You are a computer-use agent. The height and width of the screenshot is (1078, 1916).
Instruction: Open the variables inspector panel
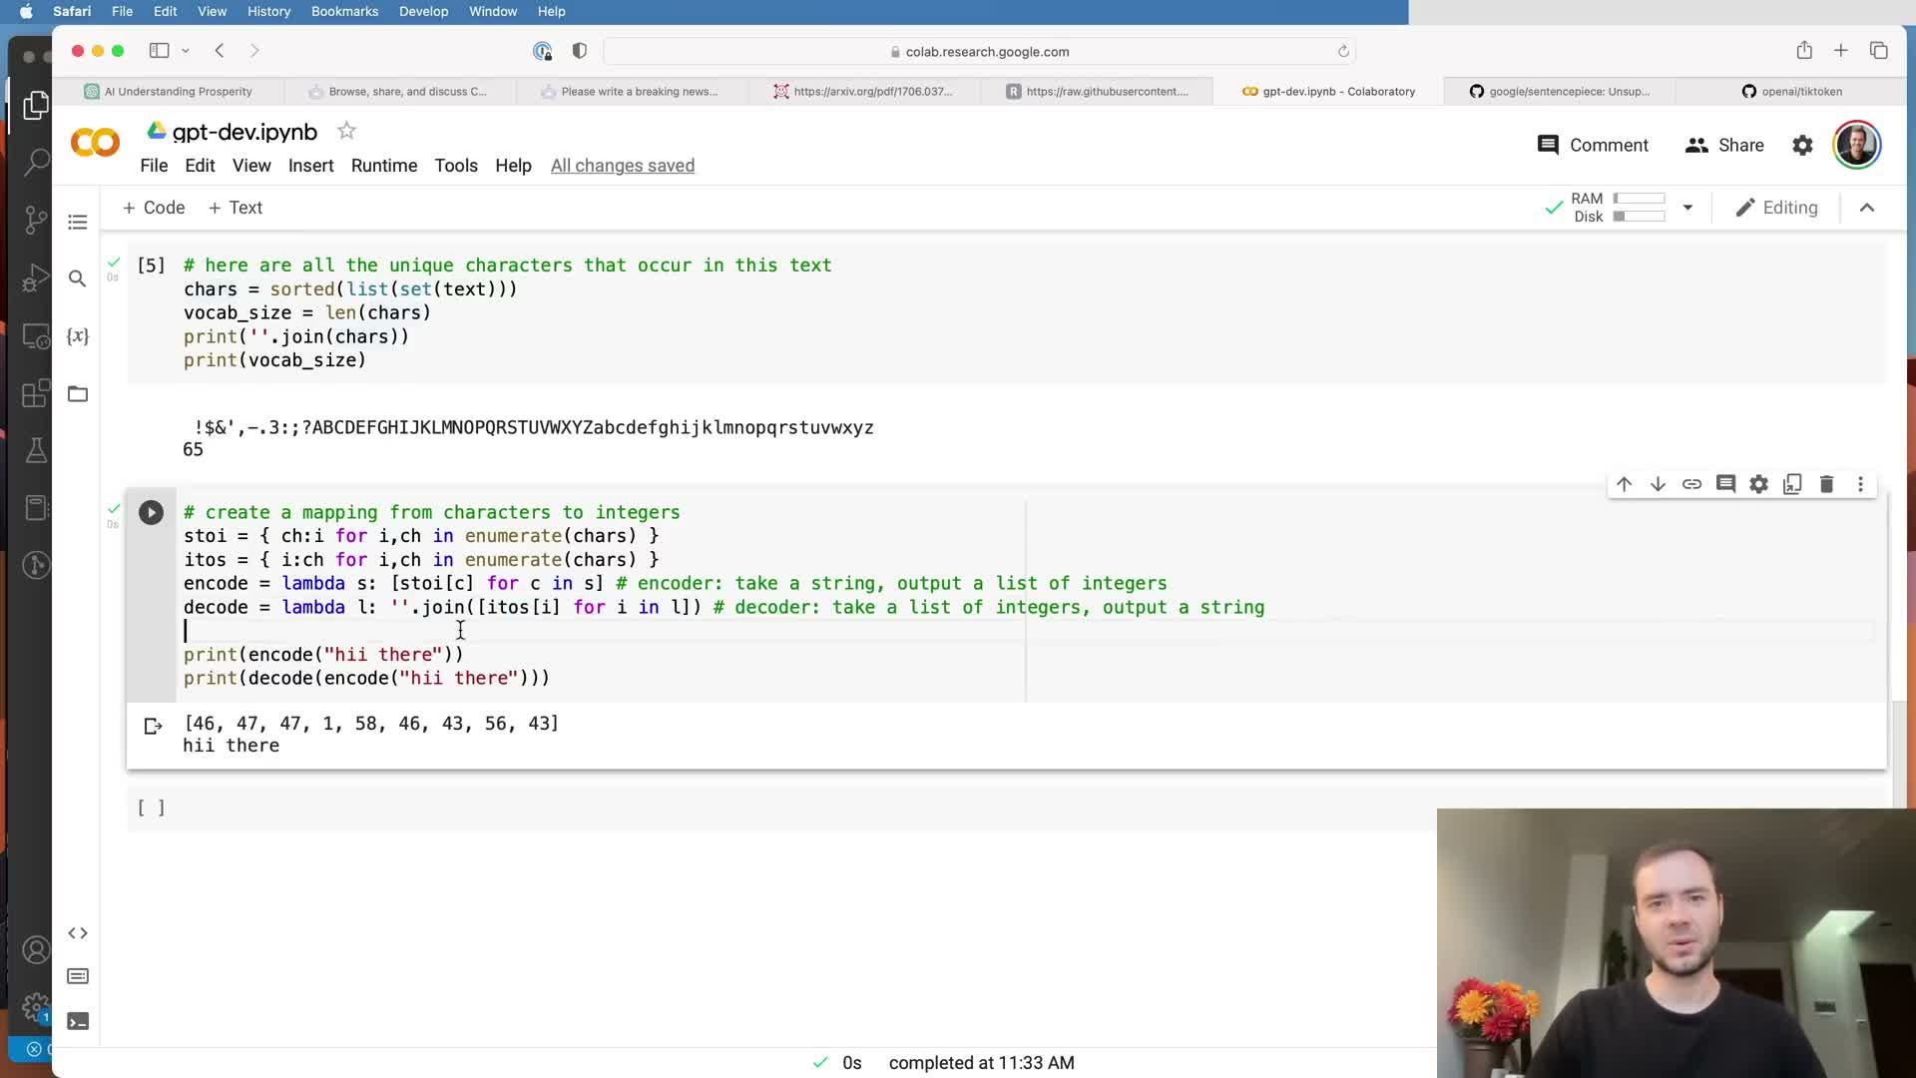pyautogui.click(x=78, y=336)
